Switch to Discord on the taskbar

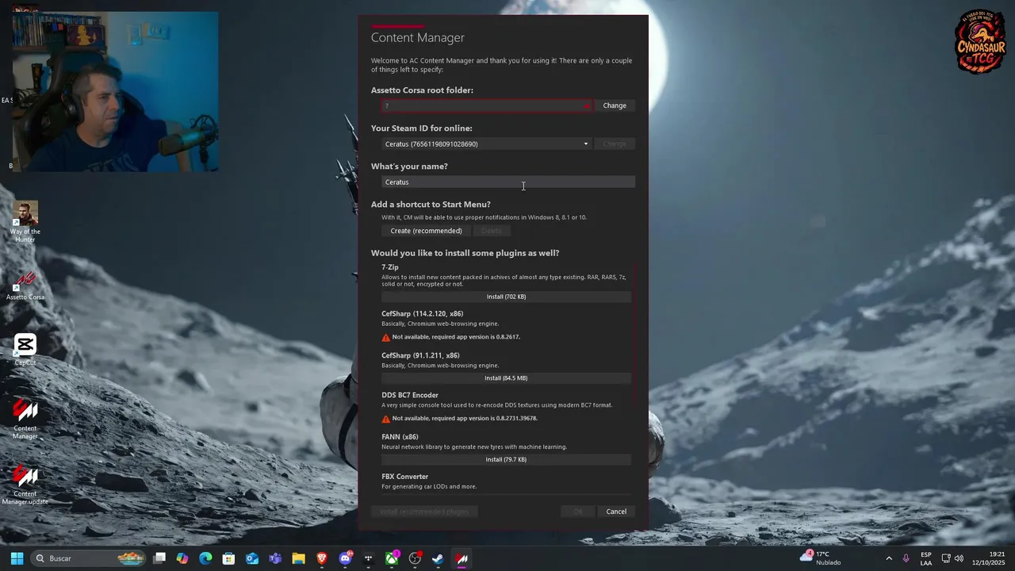point(345,558)
